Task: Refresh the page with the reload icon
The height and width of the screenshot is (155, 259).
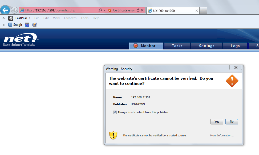Action: [x=138, y=10]
